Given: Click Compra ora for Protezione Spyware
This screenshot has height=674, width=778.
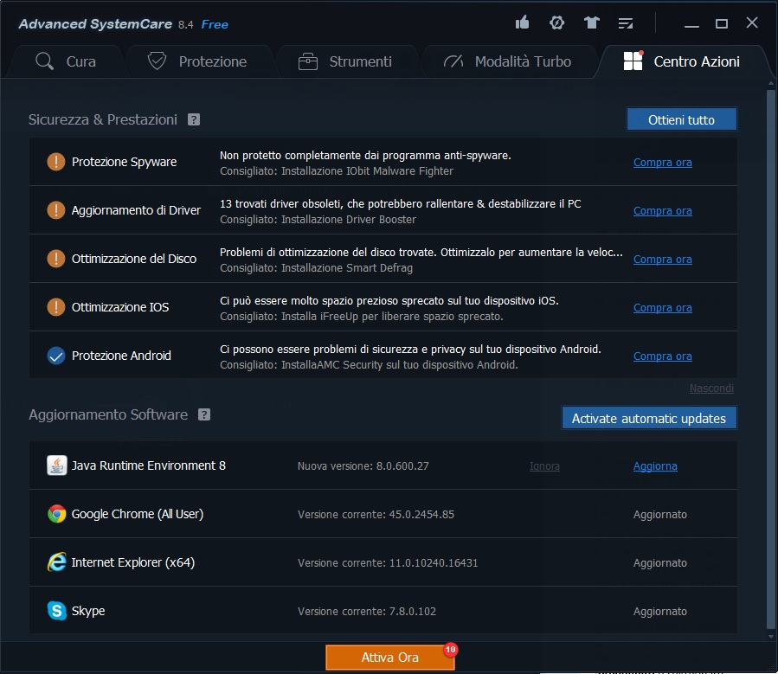Looking at the screenshot, I should click(662, 162).
